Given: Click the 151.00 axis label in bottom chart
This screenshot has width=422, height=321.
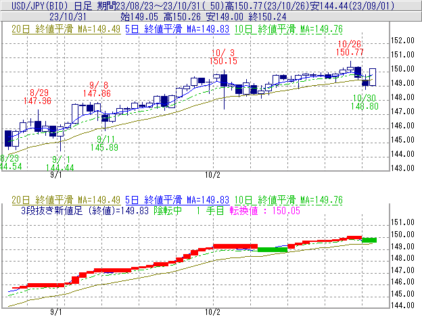Looking at the screenshot, I should pyautogui.click(x=402, y=222).
